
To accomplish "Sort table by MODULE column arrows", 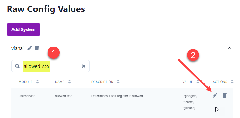I will point(38,82).
